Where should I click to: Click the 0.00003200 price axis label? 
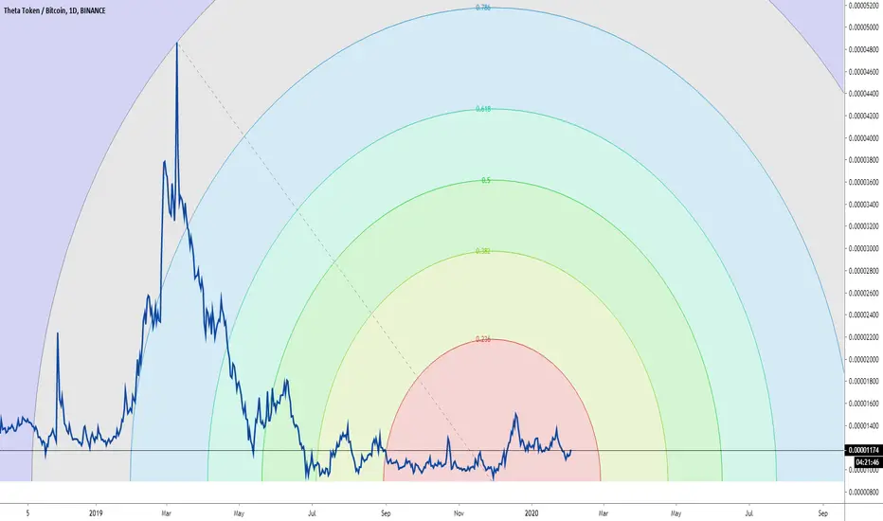pyautogui.click(x=864, y=226)
